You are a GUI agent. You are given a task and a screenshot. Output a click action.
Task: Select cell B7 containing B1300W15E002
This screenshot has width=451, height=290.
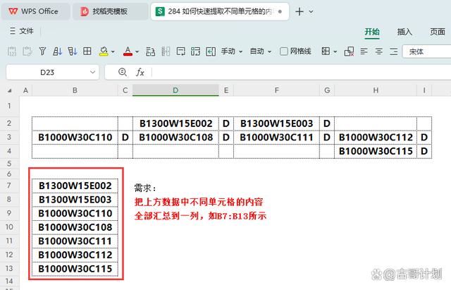tap(75, 186)
